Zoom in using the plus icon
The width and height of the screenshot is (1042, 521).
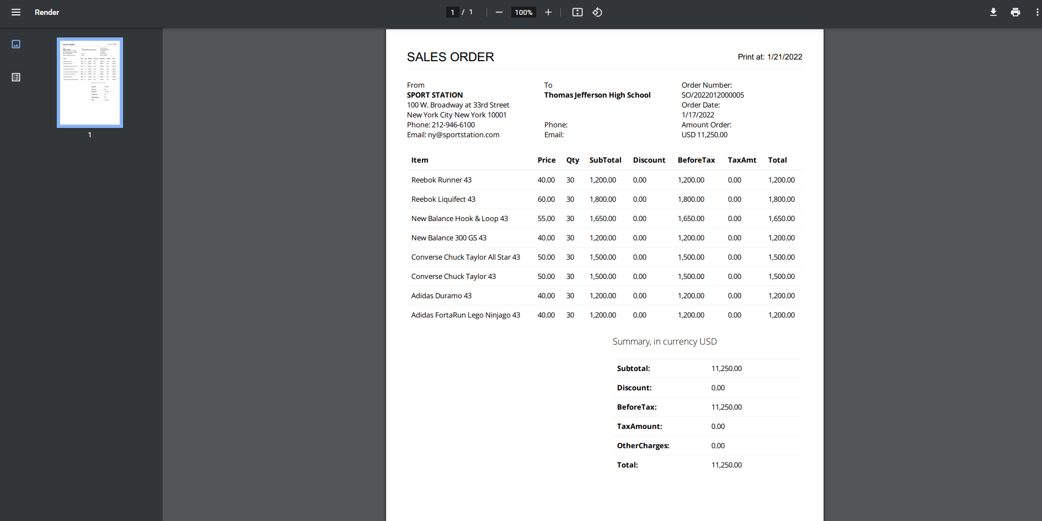(x=548, y=12)
